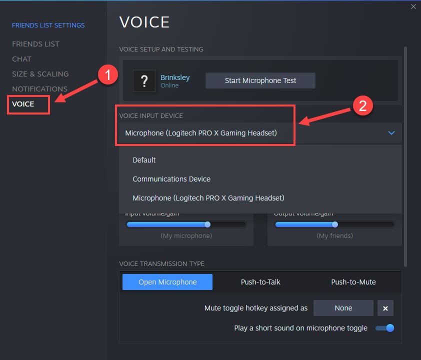
Task: Choose Default from the input device list
Action: (x=144, y=160)
